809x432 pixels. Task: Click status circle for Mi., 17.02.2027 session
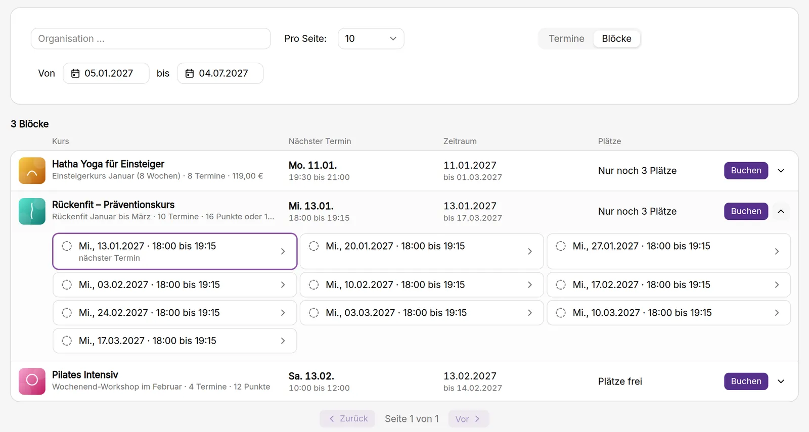tap(561, 285)
